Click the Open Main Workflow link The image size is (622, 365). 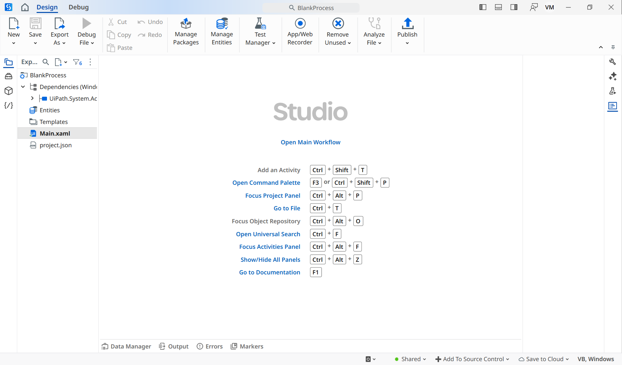pos(310,142)
